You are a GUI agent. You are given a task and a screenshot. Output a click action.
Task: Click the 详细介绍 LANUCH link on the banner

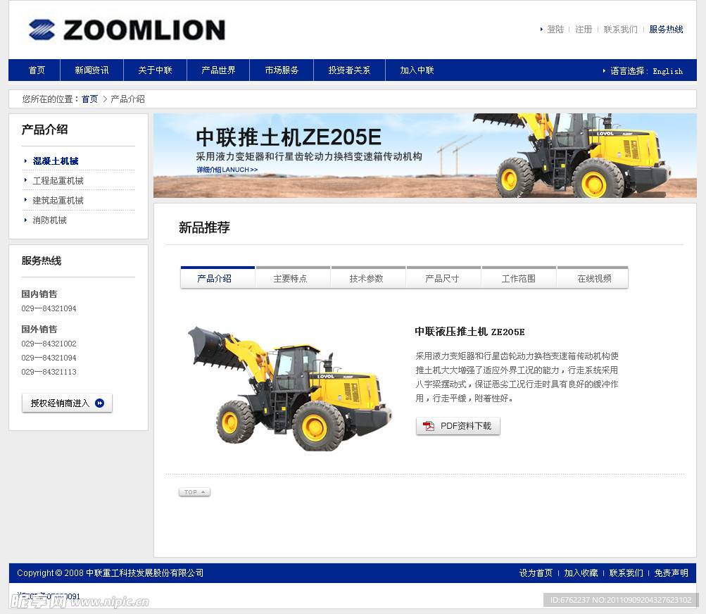click(x=227, y=170)
